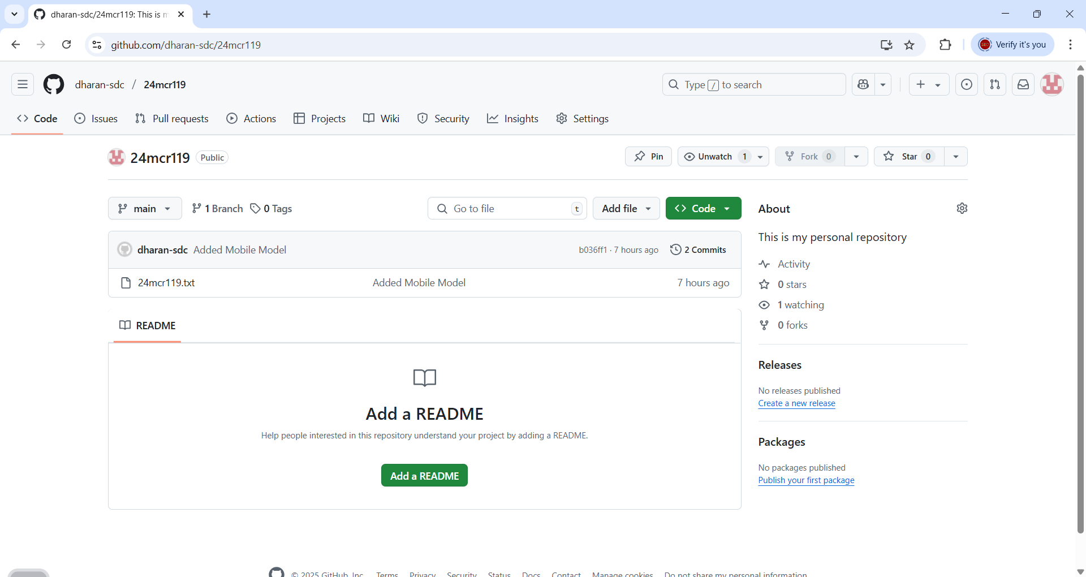This screenshot has height=577, width=1086.
Task: Open the Pull requests tab
Action: point(172,118)
